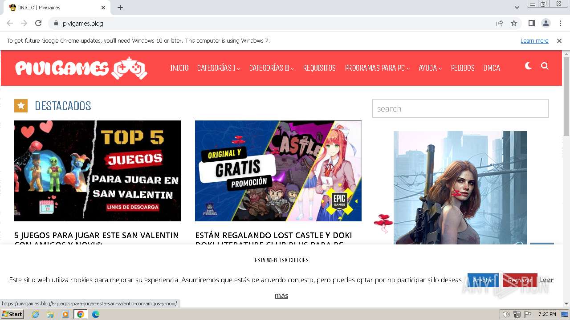570x320 pixels.
Task: Click the site padlock icon
Action: [x=56, y=23]
